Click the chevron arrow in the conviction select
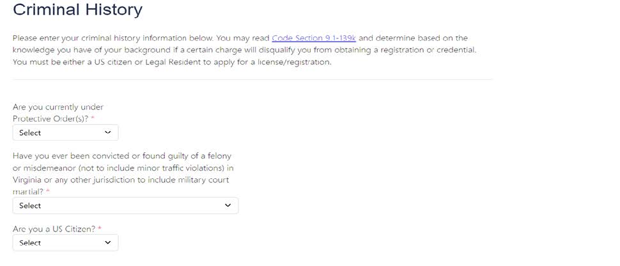The image size is (620, 266). pos(228,205)
